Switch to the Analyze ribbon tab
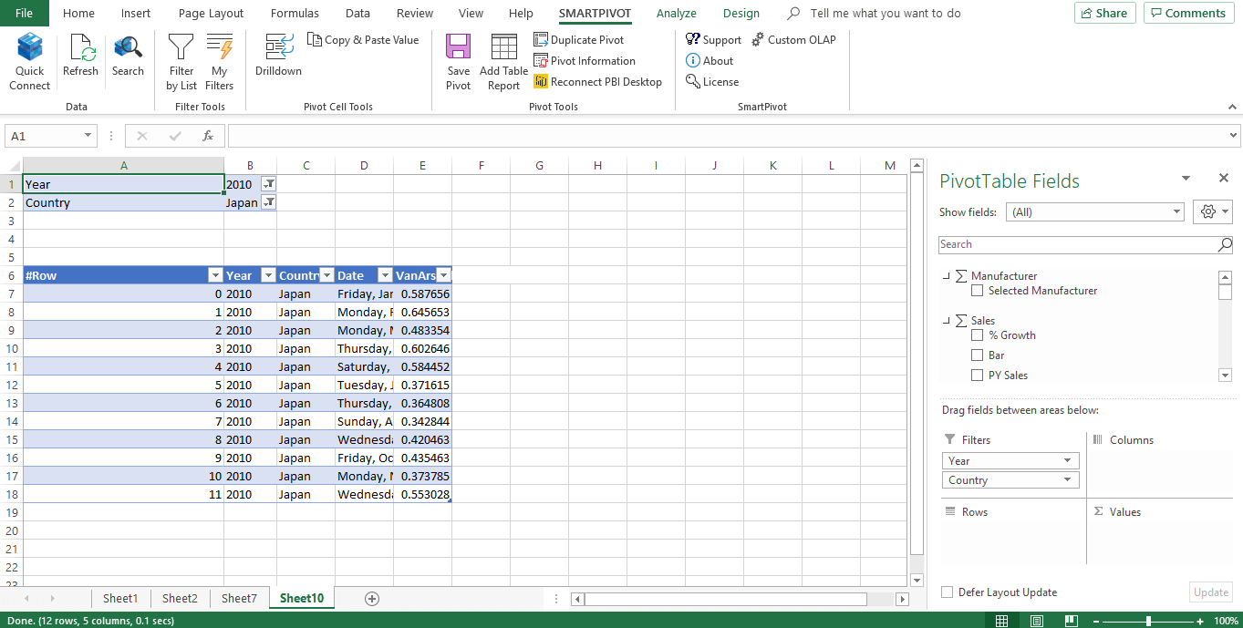Viewport: 1243px width, 628px height. [676, 14]
